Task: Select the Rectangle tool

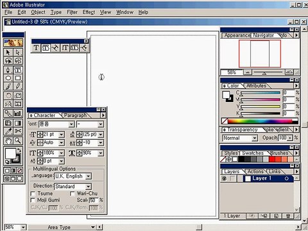Action: [18, 78]
